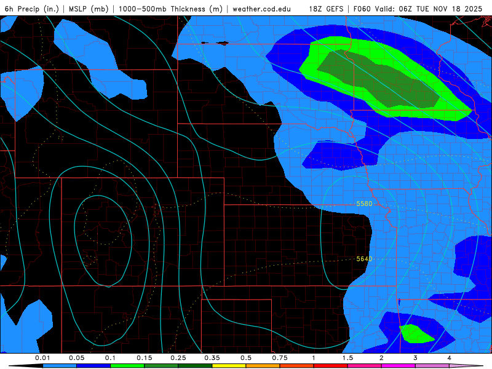This screenshot has height=369, width=492.
Task: Click the '1.5' legend value
Action: tap(347, 358)
